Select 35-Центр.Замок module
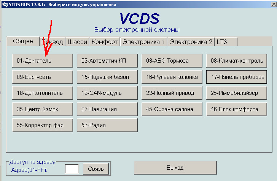This screenshot has height=181, width=277. click(x=43, y=109)
